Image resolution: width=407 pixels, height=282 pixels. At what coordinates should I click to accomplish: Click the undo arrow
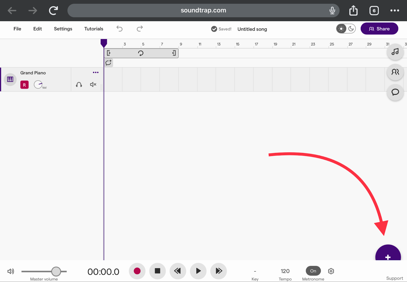(x=120, y=29)
